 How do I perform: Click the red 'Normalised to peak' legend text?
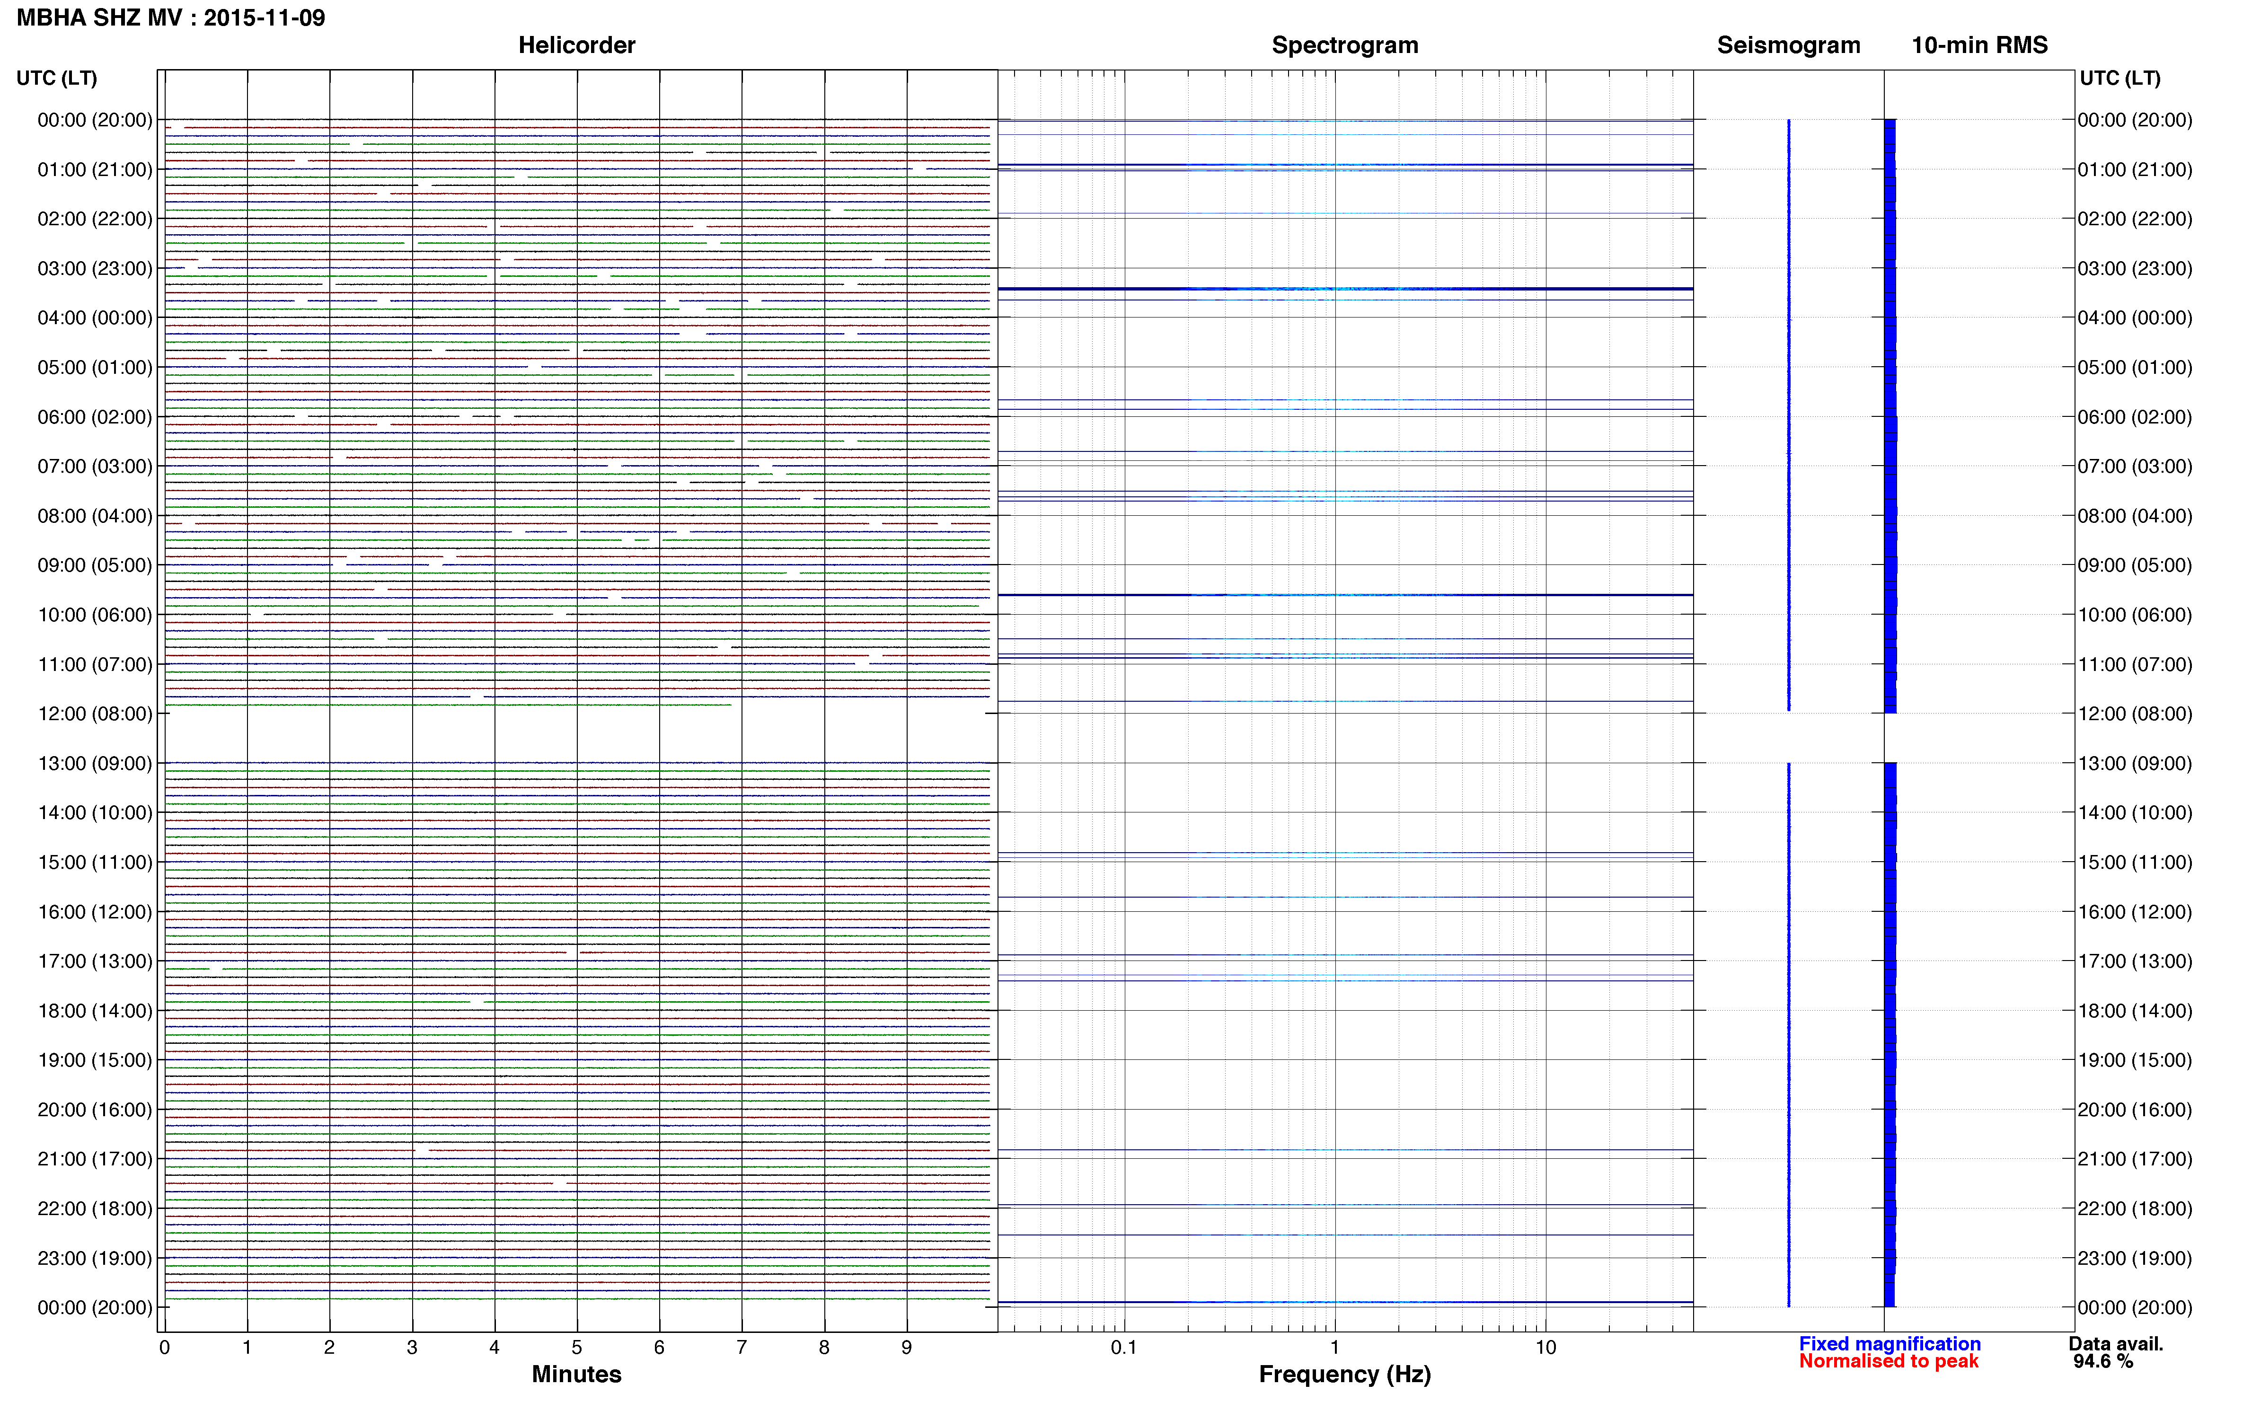click(1889, 1361)
